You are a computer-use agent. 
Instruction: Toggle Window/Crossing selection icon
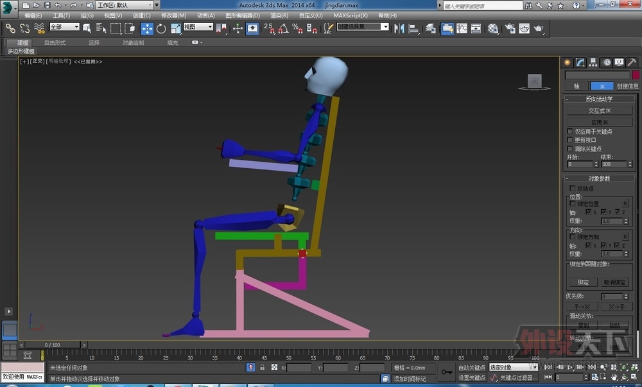click(130, 28)
